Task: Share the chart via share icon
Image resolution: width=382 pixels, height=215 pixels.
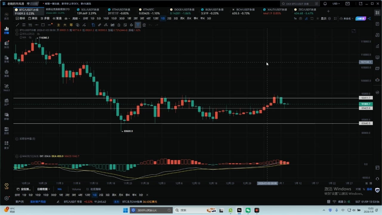Action: [369, 19]
